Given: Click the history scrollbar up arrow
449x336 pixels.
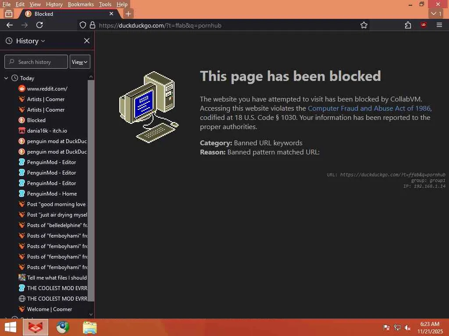Looking at the screenshot, I should pyautogui.click(x=91, y=77).
